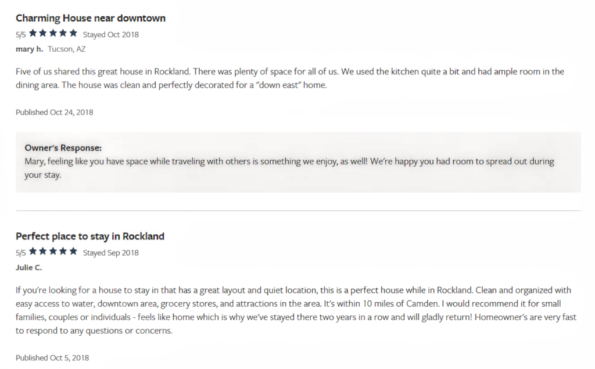Click the first star of mary h.'s rating
The image size is (595, 369).
[x=33, y=33]
